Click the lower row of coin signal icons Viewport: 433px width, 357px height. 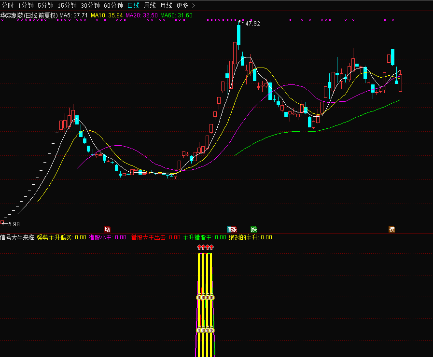(x=205, y=330)
